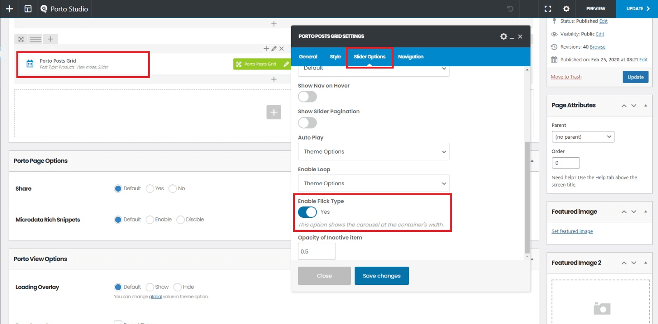Image resolution: width=658 pixels, height=324 pixels.
Task: Toggle fullscreen mode icon in top bar
Action: [548, 9]
